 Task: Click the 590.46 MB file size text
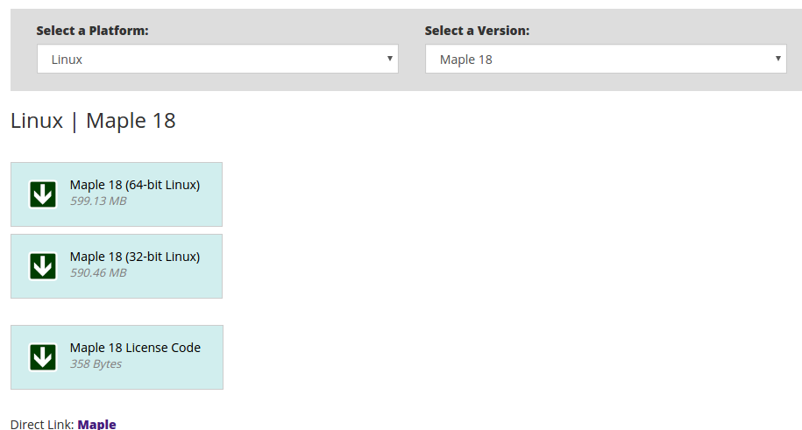98,272
